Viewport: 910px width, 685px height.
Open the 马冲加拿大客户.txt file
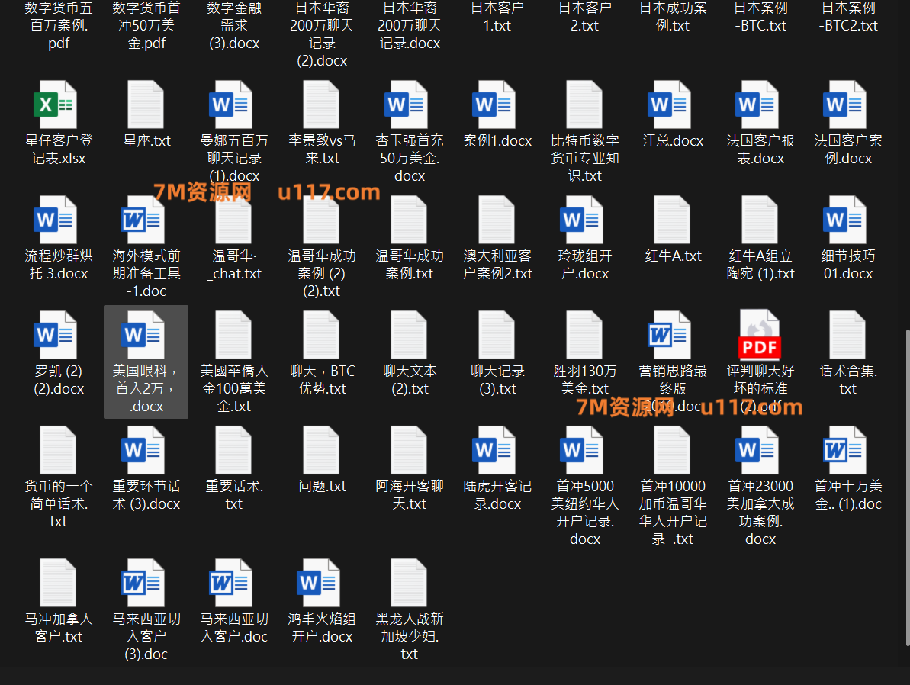(58, 584)
